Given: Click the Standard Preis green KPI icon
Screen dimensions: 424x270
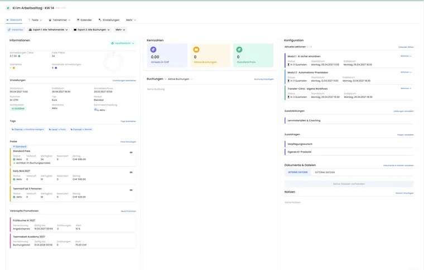Looking at the screenshot, I should coord(239,50).
